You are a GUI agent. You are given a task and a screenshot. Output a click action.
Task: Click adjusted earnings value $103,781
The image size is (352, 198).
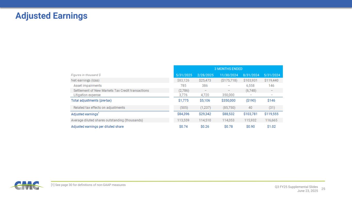point(250,114)
